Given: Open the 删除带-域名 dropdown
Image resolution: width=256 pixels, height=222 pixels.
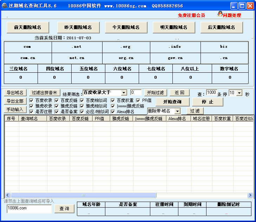Looking at the screenshot, I should click(x=177, y=111).
